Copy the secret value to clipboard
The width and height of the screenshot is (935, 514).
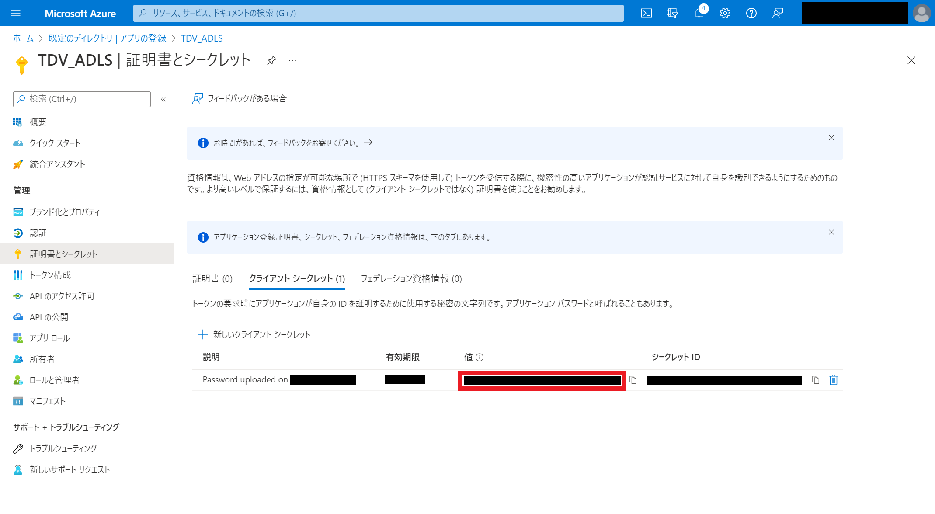pos(633,380)
